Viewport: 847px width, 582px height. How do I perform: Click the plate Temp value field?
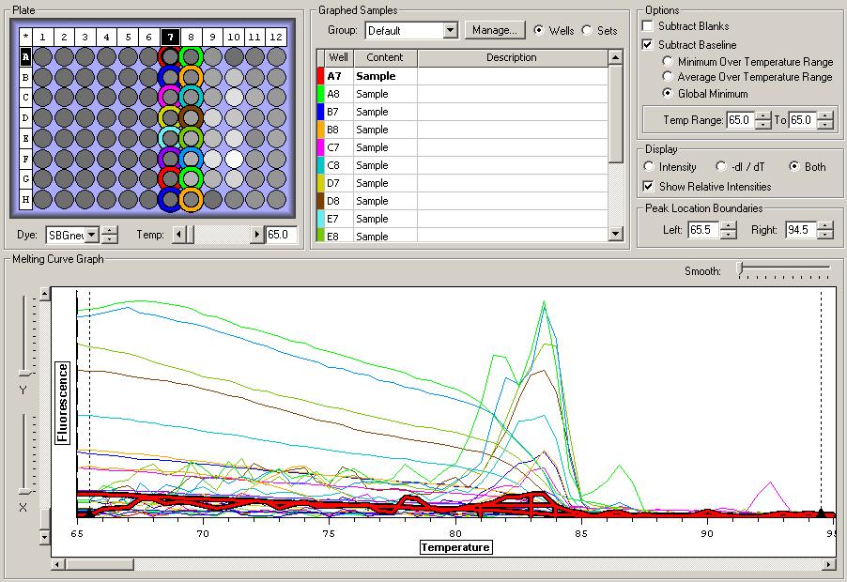tap(282, 235)
